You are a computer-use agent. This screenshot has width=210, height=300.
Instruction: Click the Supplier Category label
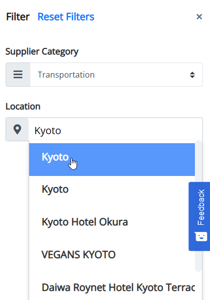tap(42, 51)
